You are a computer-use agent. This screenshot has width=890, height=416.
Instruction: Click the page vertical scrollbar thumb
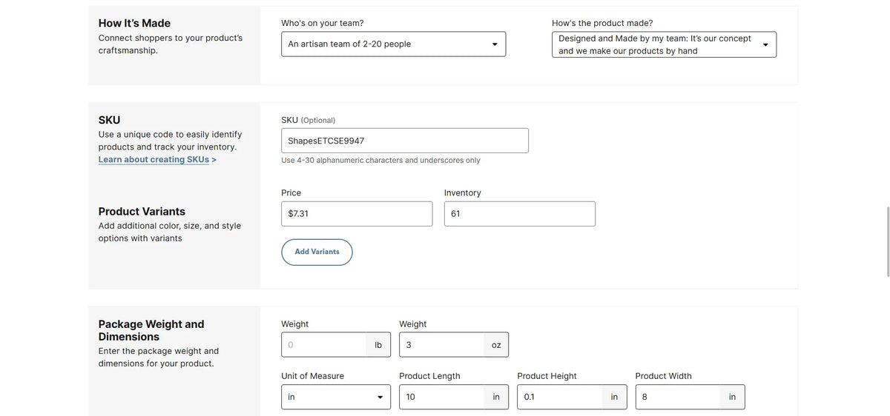coord(887,241)
